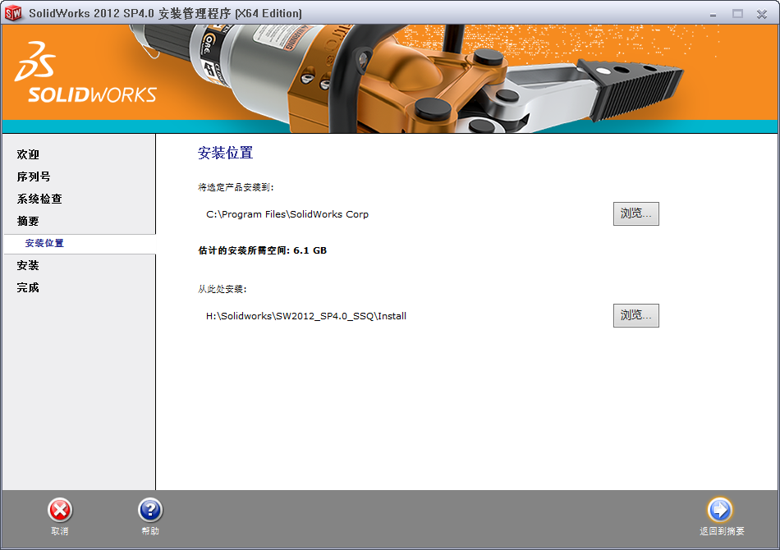
Task: Click path H:\Solidworks\SW2012_SP4.0_SSQ\Install
Action: click(306, 316)
